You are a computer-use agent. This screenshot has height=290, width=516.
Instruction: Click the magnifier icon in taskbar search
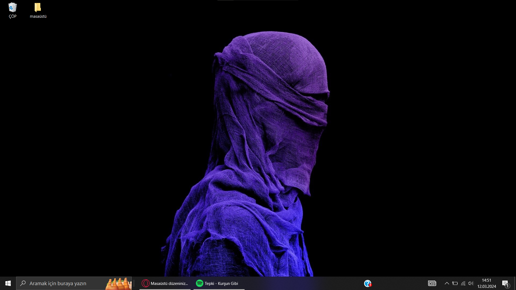click(23, 283)
